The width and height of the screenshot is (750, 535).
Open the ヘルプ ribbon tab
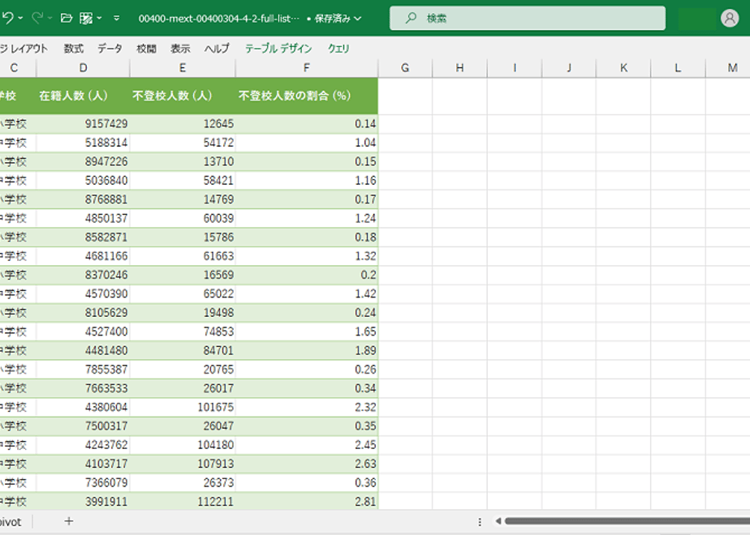point(217,49)
